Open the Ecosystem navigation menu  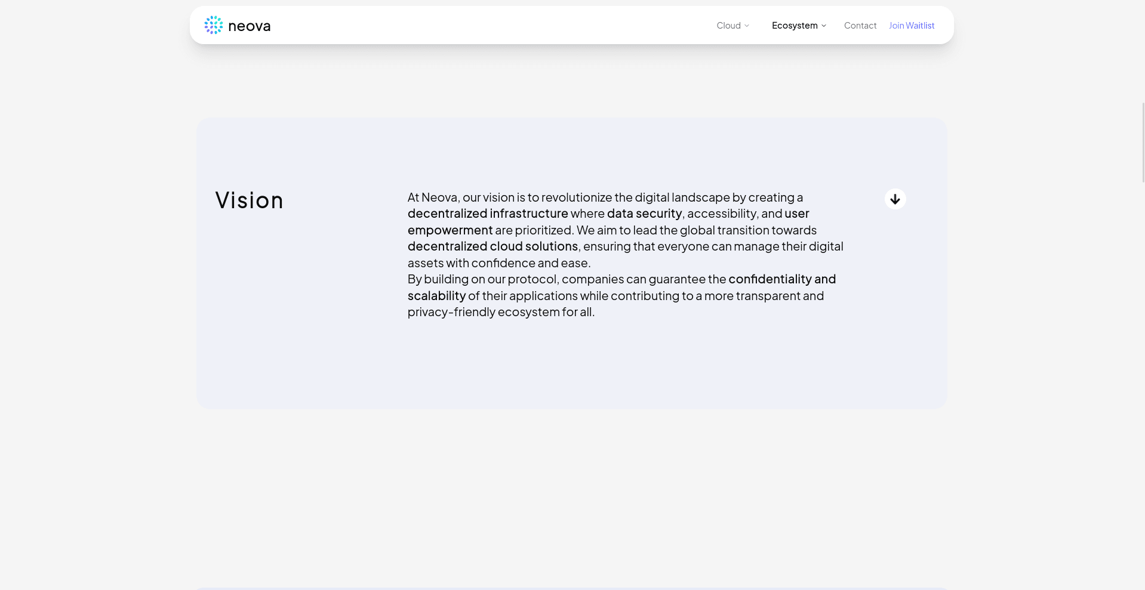coord(794,26)
